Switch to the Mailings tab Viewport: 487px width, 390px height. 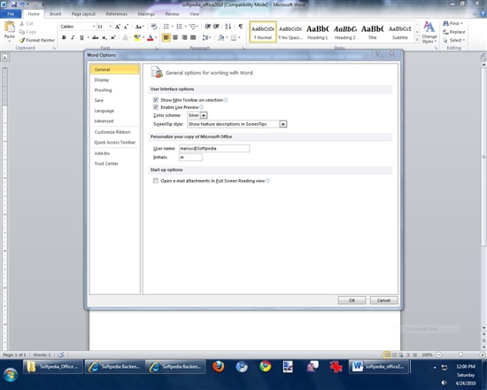146,14
